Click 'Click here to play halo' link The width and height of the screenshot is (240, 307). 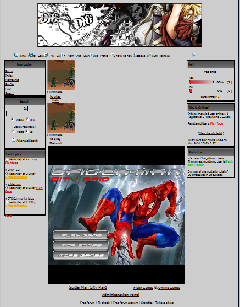55,96
